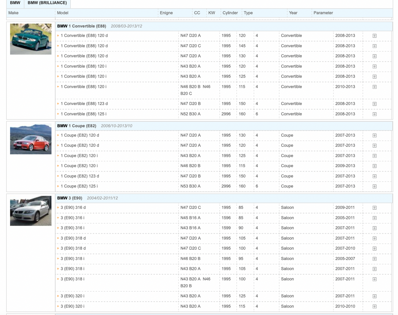Expand parameters for 318 i 100 KW row
398x315 pixels.
coord(374,279)
